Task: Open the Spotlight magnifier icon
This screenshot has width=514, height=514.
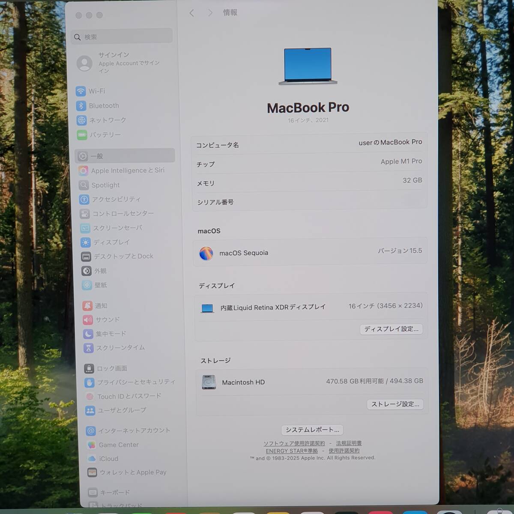Action: pyautogui.click(x=84, y=185)
